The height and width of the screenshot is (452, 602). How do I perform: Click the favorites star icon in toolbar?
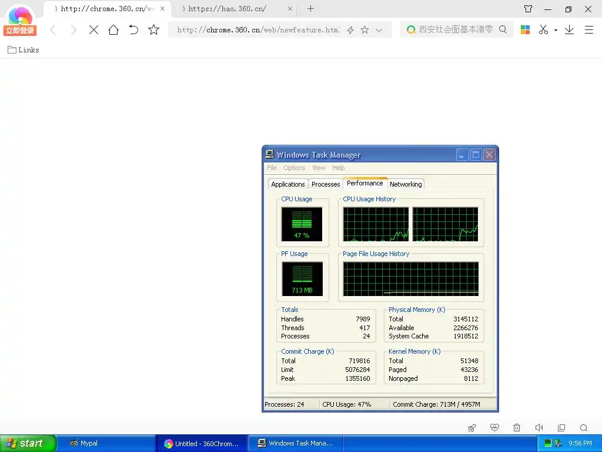[153, 29]
